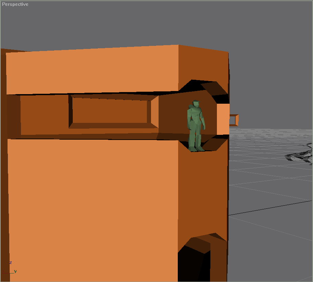This screenshot has height=282, width=313.
Task: Select the dark doorway opening at the building base
Action: point(202,257)
